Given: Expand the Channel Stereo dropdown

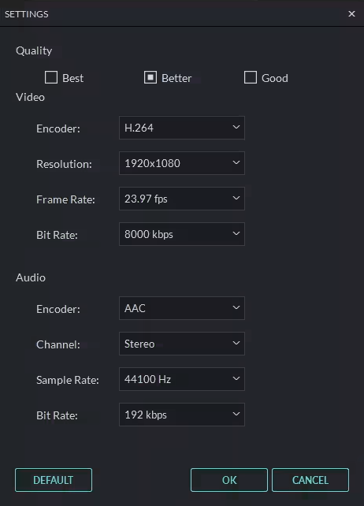Looking at the screenshot, I should point(182,344).
